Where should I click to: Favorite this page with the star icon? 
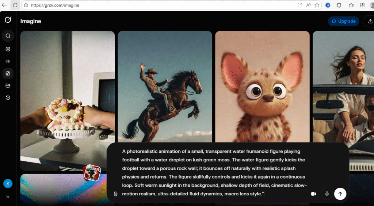pos(317,5)
